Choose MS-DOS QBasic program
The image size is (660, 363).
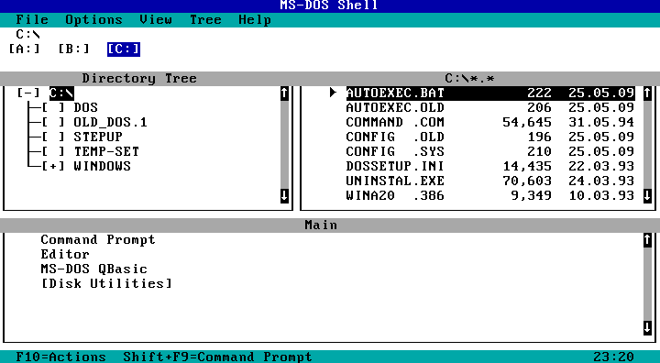pyautogui.click(x=93, y=269)
